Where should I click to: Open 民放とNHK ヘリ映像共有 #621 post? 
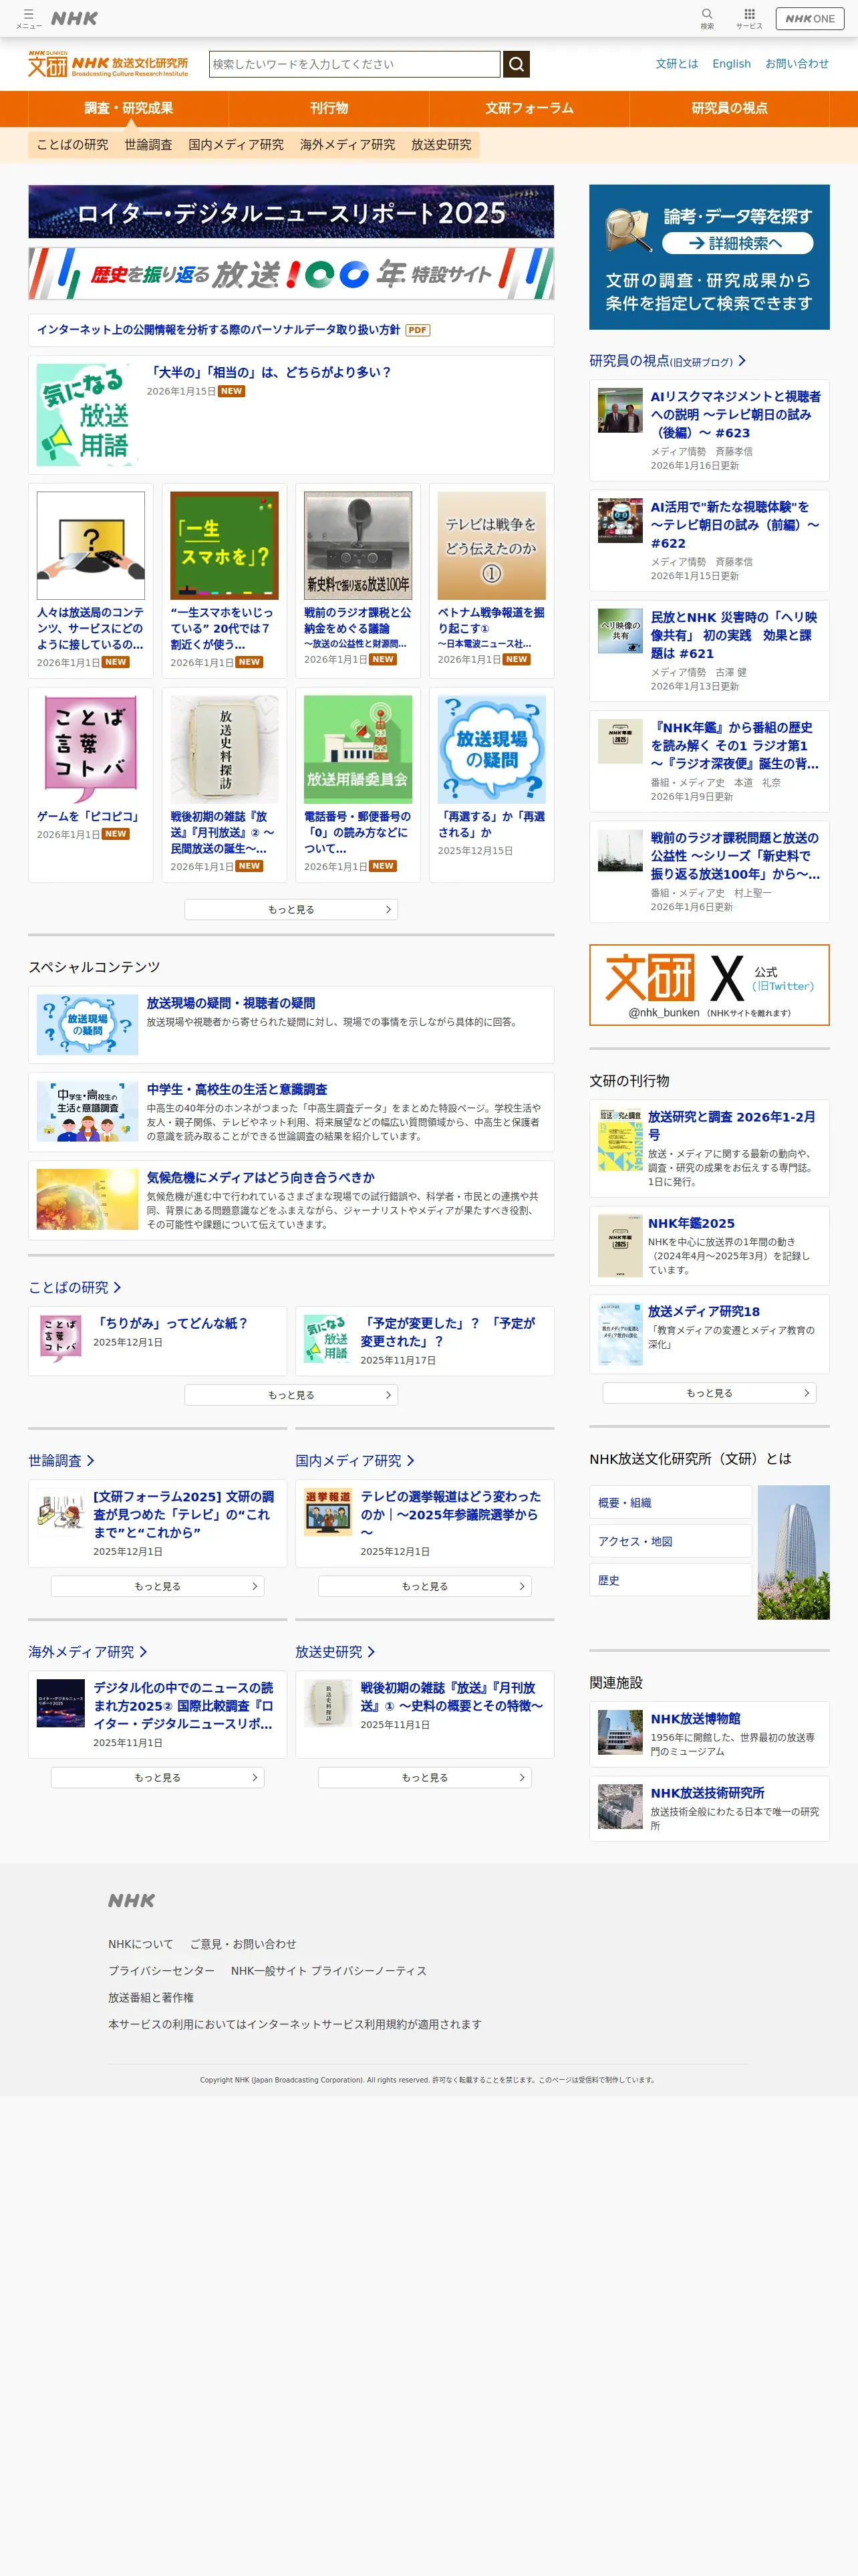pos(735,635)
